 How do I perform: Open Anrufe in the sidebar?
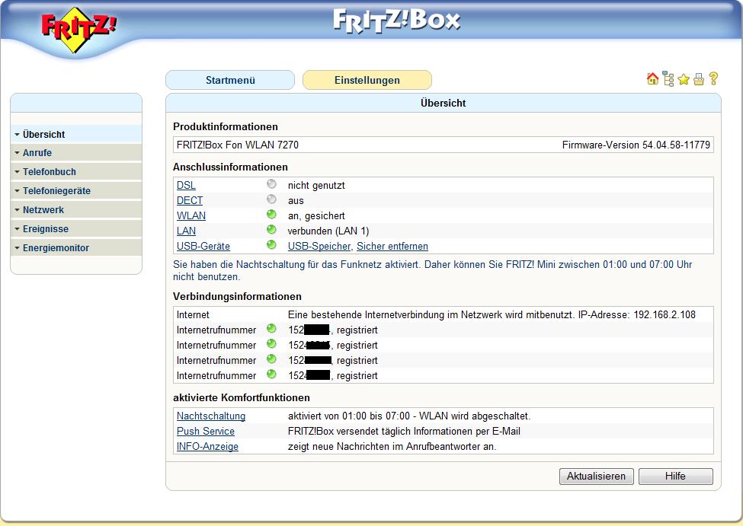point(76,153)
